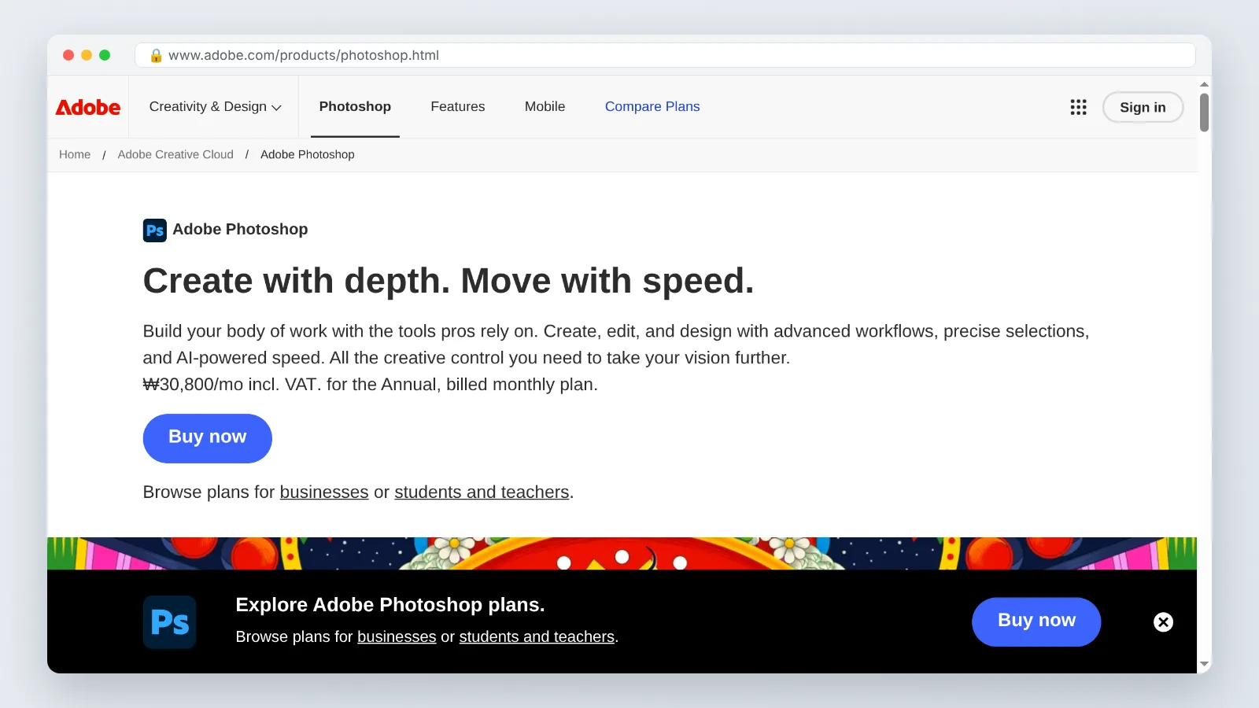Click the vertical scrollbar thumb
Screen dimensions: 1259x708
1204,112
